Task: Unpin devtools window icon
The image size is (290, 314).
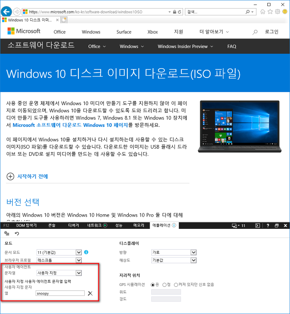Action: coord(276,226)
